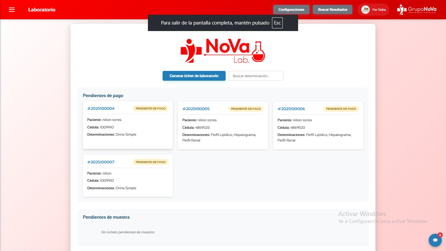Open Configuraciones from the top bar
The height and width of the screenshot is (251, 446).
point(291,9)
